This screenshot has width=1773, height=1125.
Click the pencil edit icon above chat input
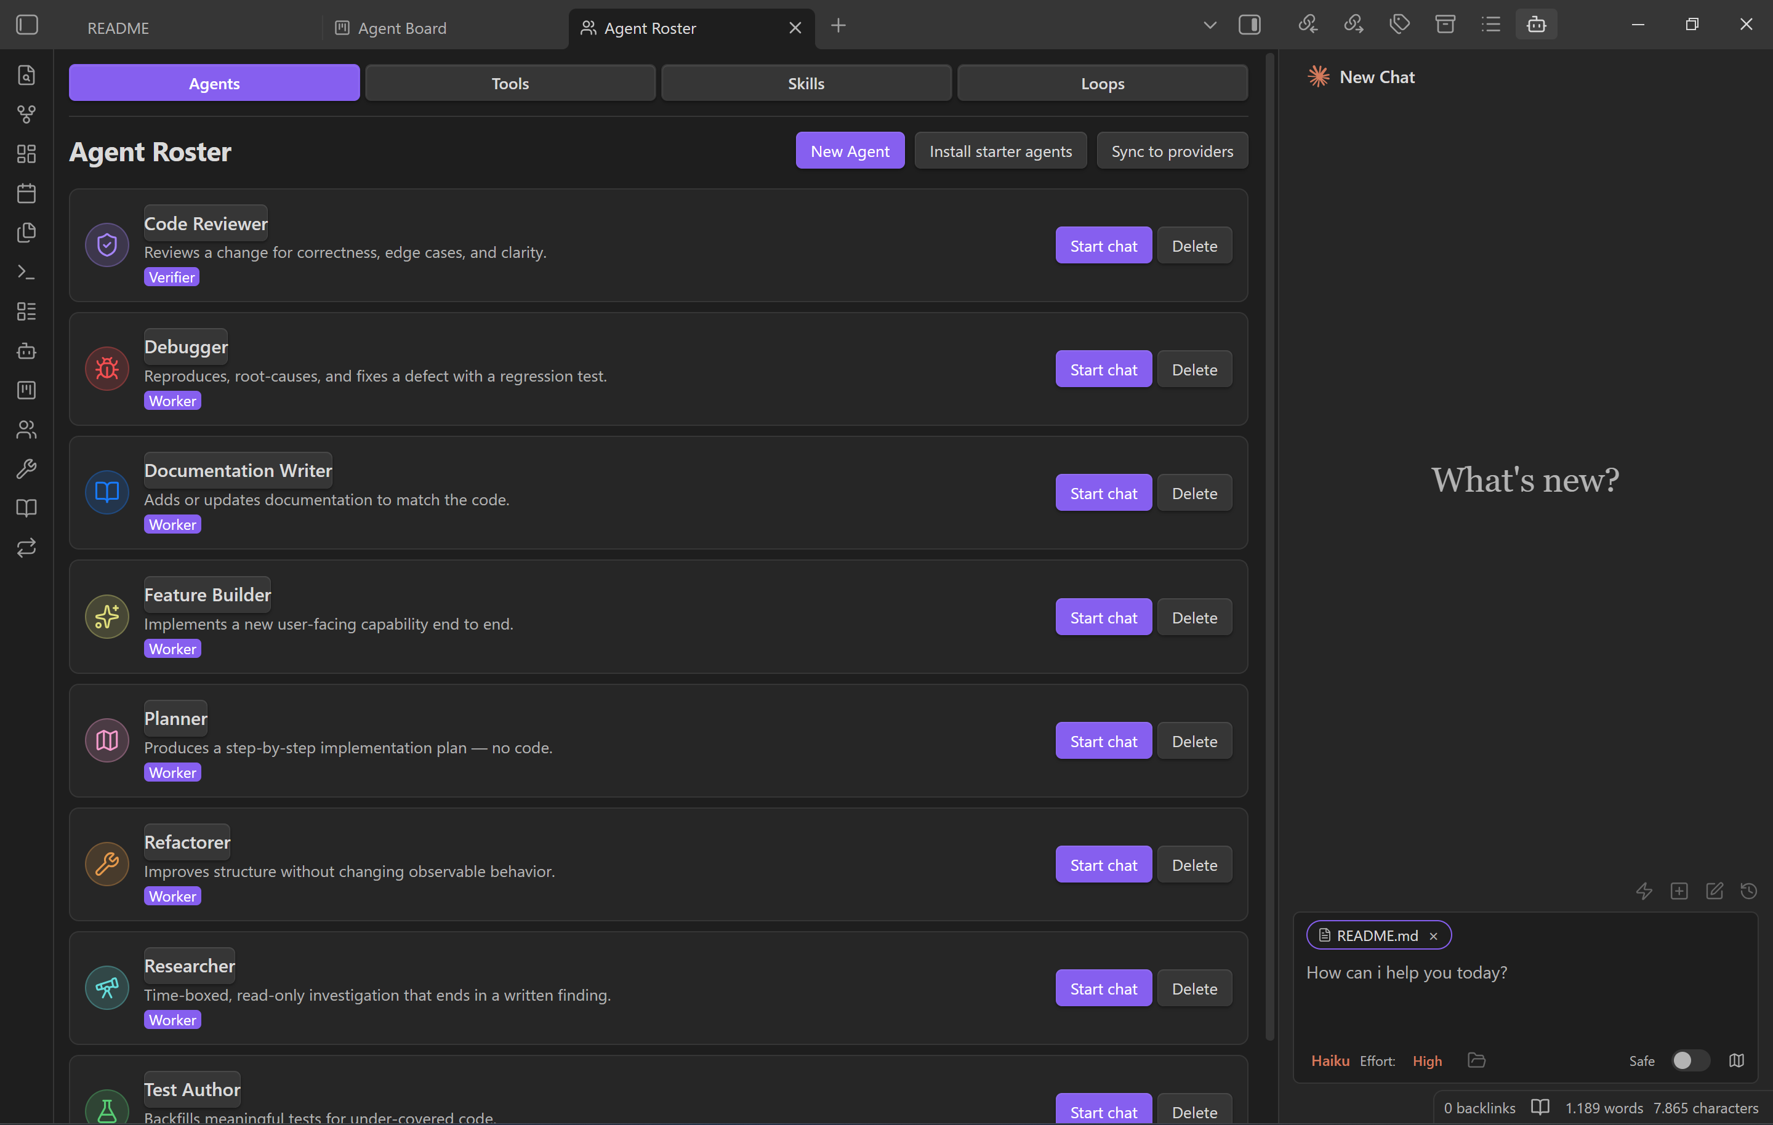click(x=1715, y=892)
